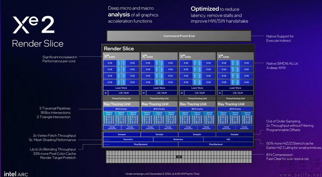Click the Rasterizer block
This screenshot has width=322, height=177.
178,139
